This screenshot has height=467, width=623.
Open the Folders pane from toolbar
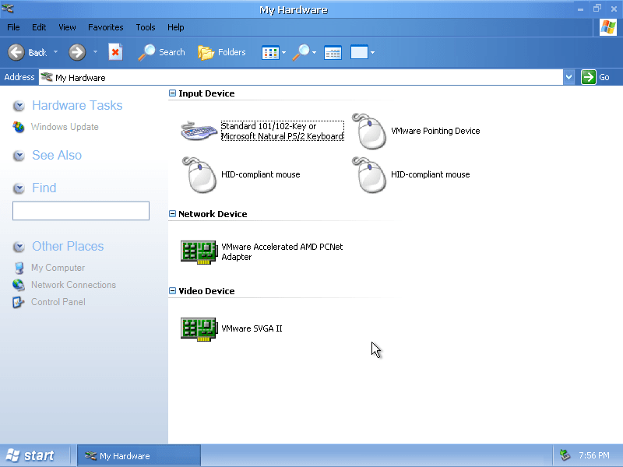point(222,52)
